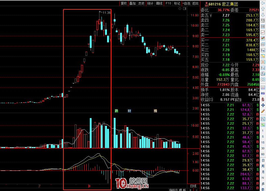Open the 历史 history menu
This screenshot has height=191, width=266.
[141, 3]
